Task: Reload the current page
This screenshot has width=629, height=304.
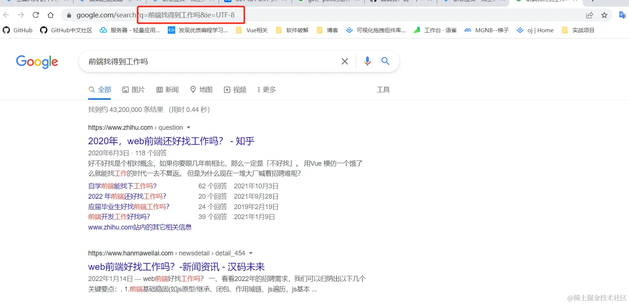Action: (36, 15)
